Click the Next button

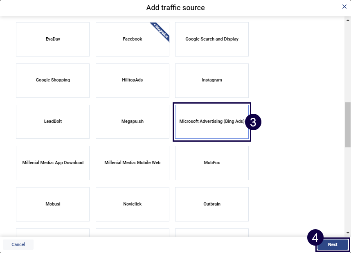(x=333, y=245)
